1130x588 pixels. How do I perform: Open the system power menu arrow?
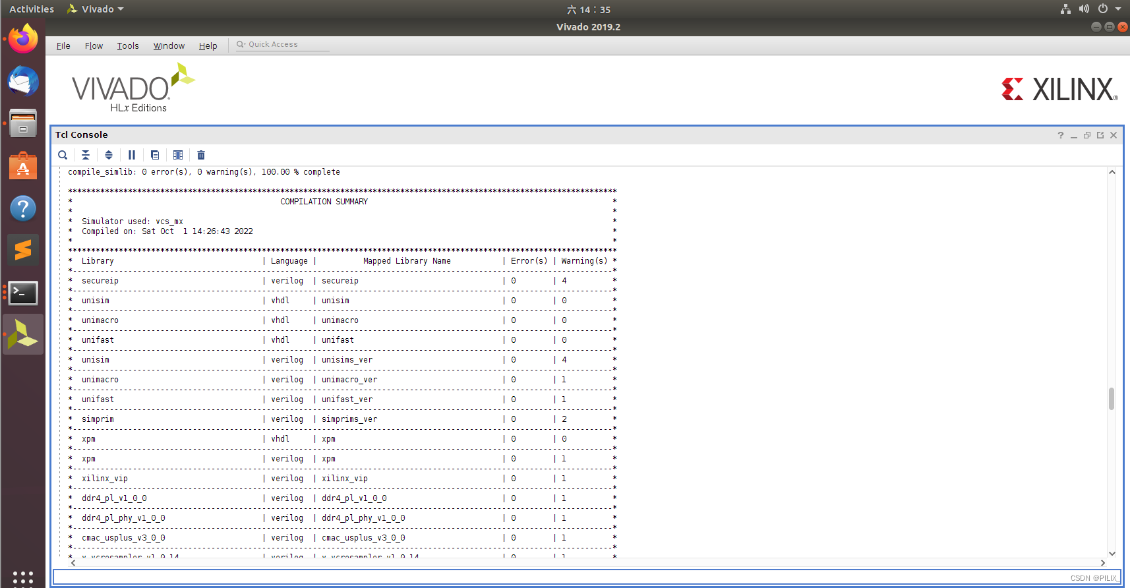(1118, 9)
